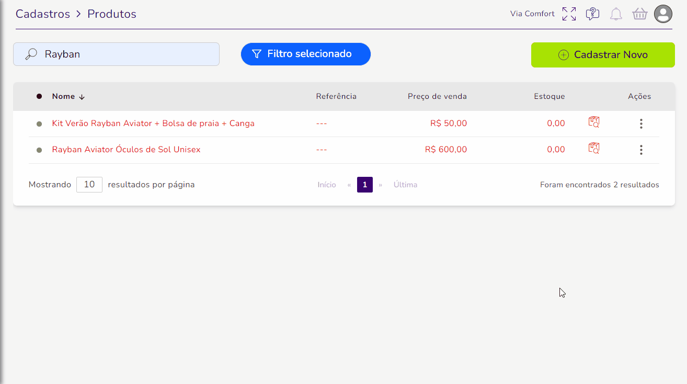687x384 pixels.
Task: Open the shopping basket icon
Action: [640, 14]
